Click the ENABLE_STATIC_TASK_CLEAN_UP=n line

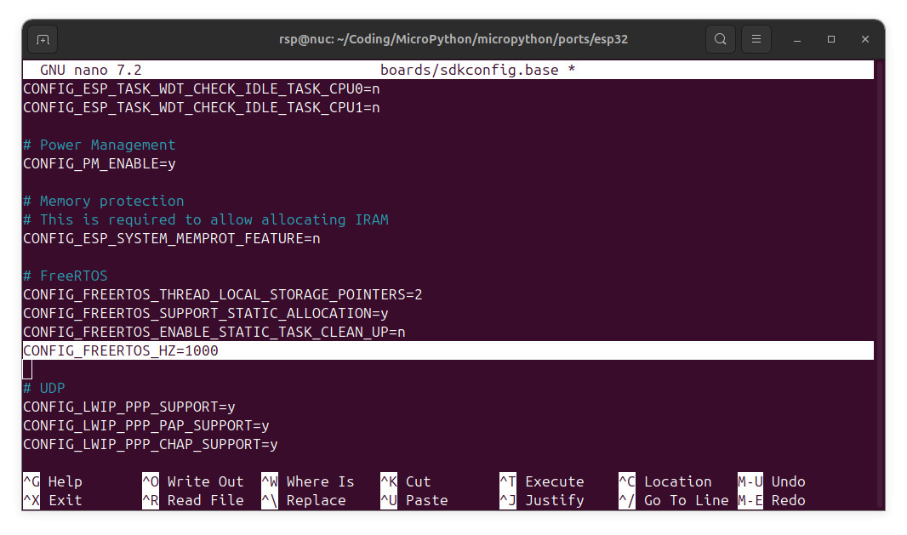pos(214,332)
